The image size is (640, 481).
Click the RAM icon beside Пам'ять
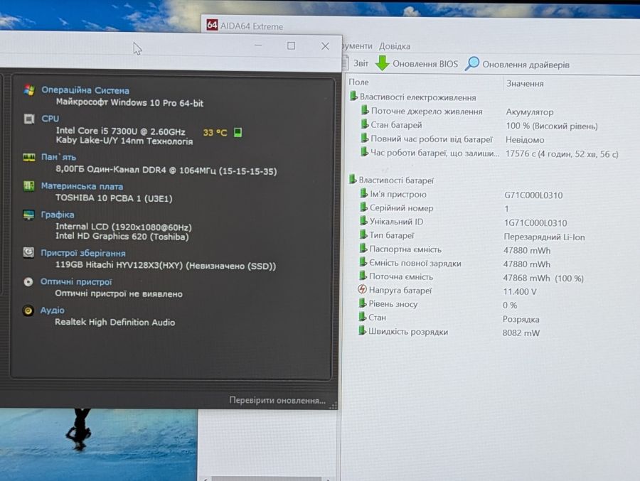[x=29, y=158]
